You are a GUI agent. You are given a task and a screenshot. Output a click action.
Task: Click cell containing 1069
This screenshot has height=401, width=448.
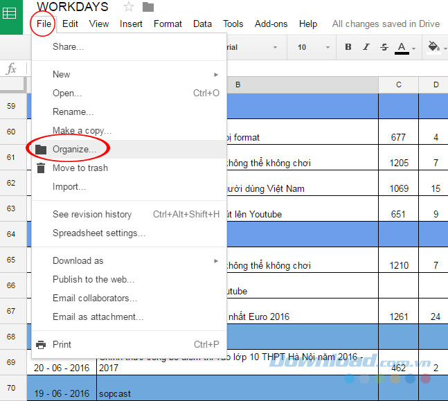(399, 183)
